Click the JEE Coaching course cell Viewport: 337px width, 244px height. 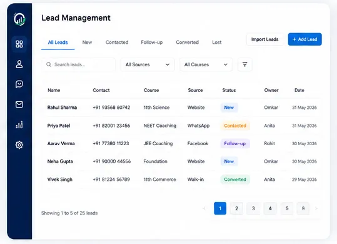point(158,144)
